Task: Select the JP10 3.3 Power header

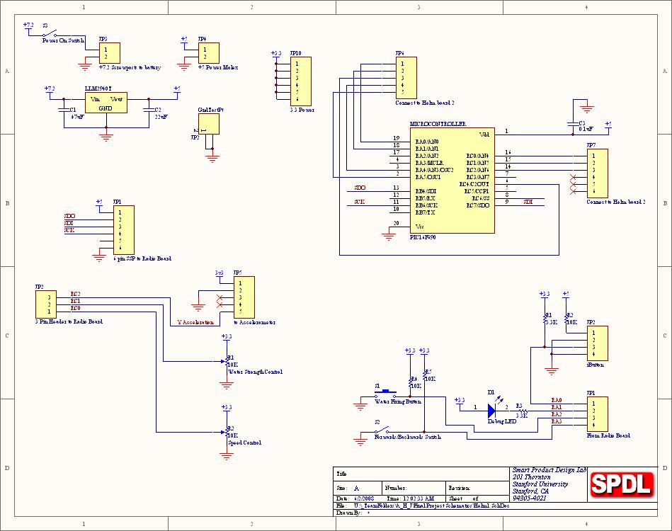Action: pyautogui.click(x=298, y=81)
